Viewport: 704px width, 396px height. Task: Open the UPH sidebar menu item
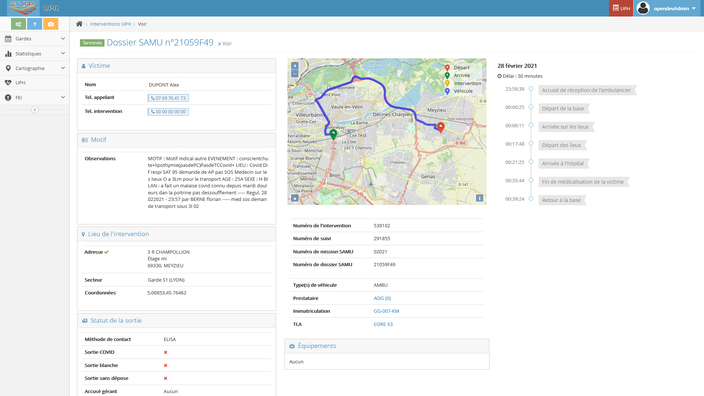click(x=21, y=83)
